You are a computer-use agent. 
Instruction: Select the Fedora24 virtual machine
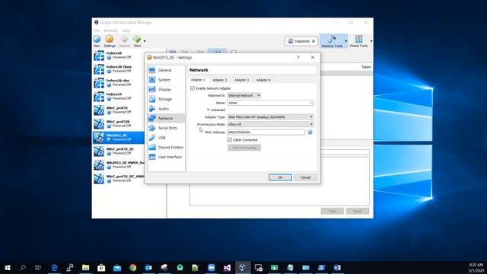click(x=119, y=97)
